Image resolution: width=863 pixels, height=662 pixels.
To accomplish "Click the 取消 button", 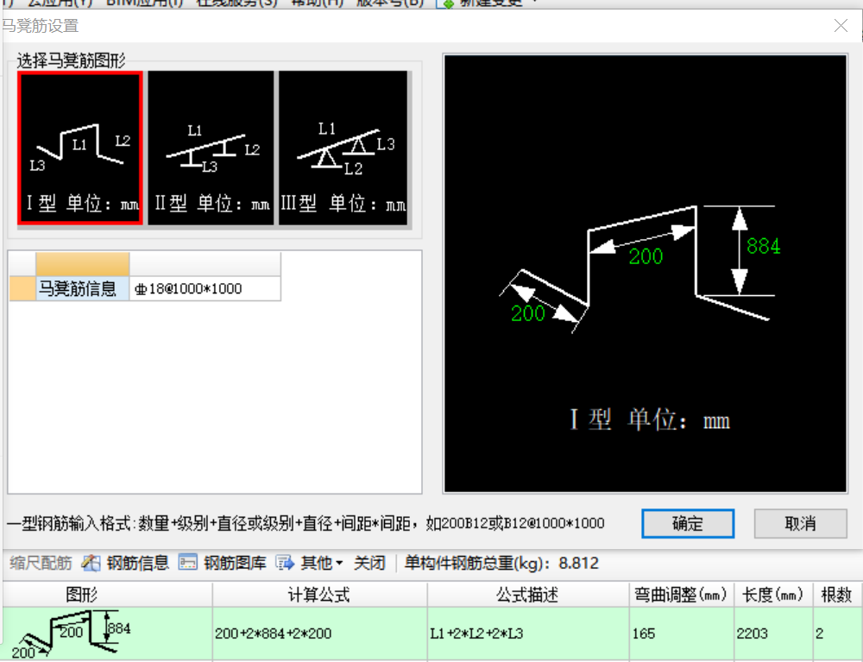I will [x=800, y=523].
